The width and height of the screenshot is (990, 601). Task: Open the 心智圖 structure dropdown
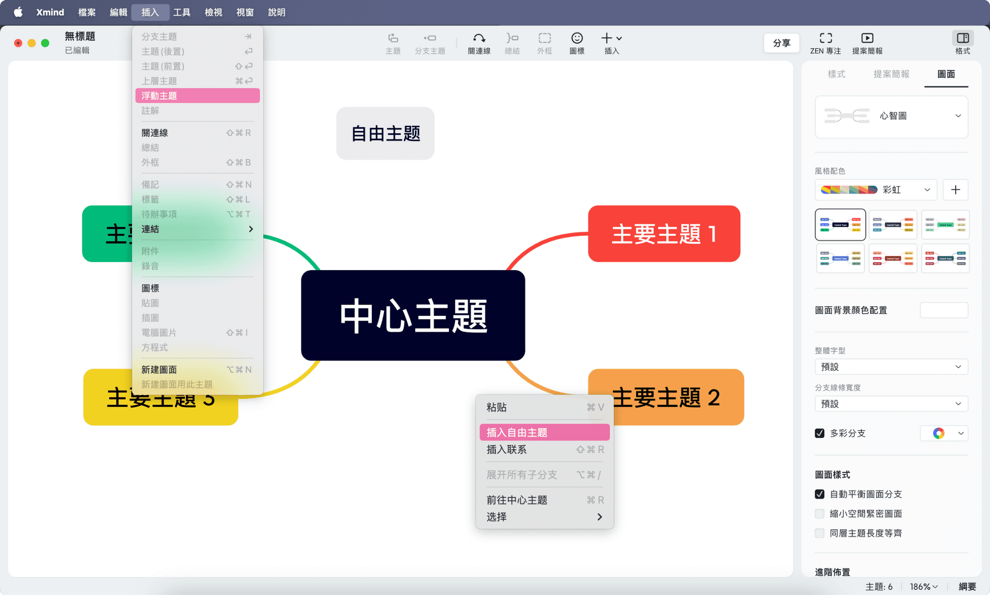[x=891, y=116]
